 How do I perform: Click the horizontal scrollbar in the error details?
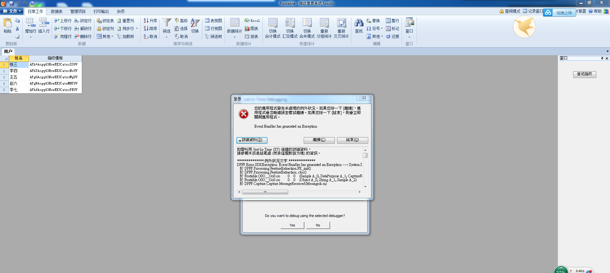point(265,192)
